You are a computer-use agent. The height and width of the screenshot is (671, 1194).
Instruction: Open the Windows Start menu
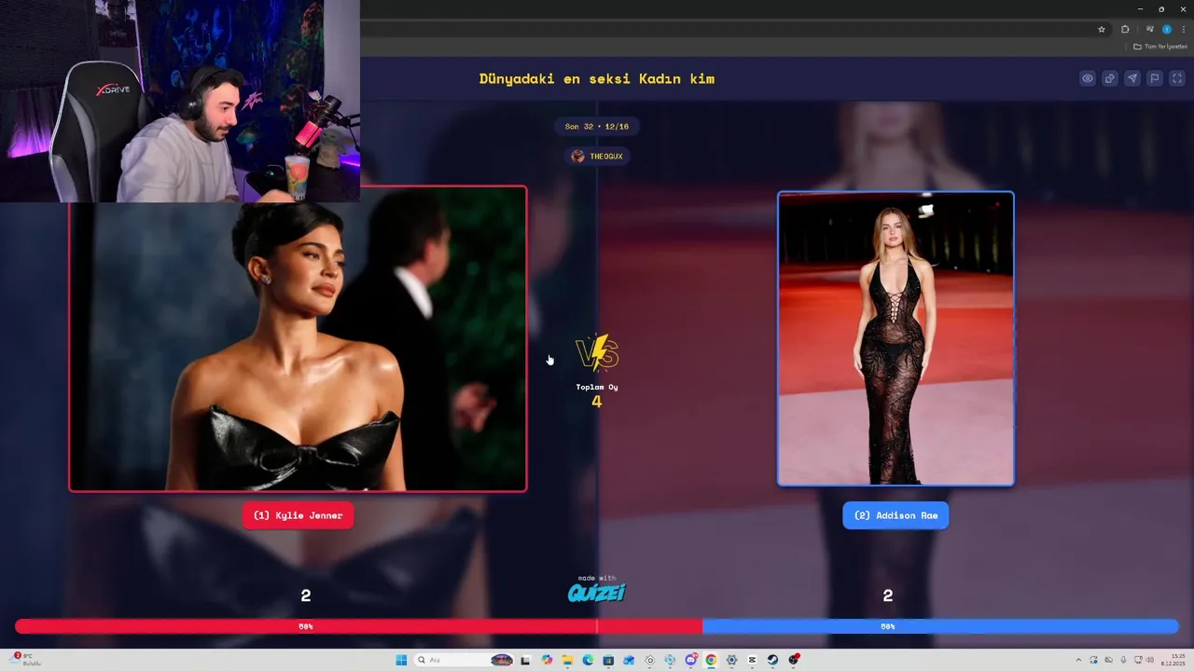(x=401, y=660)
